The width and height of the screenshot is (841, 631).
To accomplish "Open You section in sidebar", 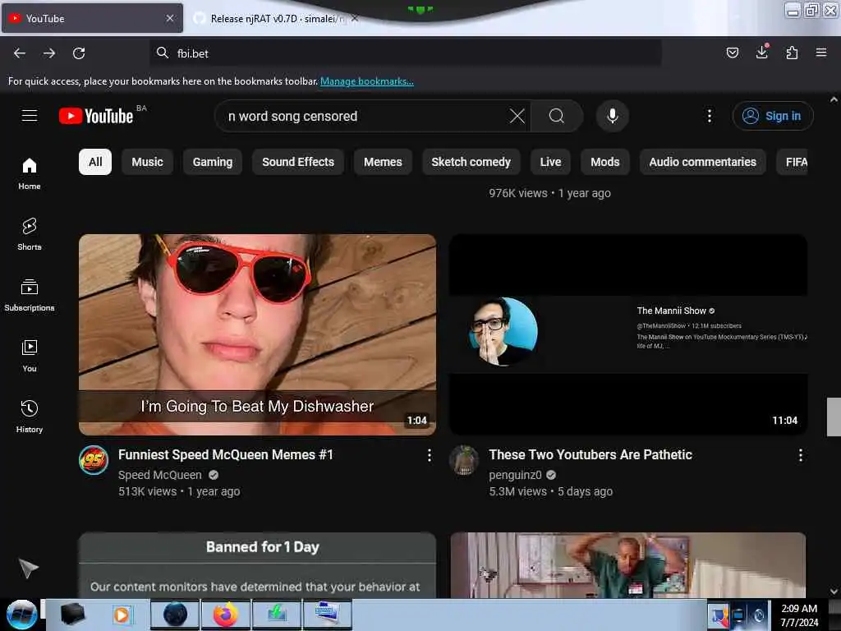I will coord(30,356).
